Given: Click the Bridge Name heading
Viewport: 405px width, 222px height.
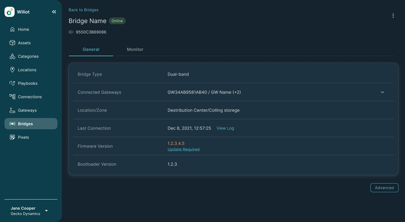Looking at the screenshot, I should coord(87,21).
